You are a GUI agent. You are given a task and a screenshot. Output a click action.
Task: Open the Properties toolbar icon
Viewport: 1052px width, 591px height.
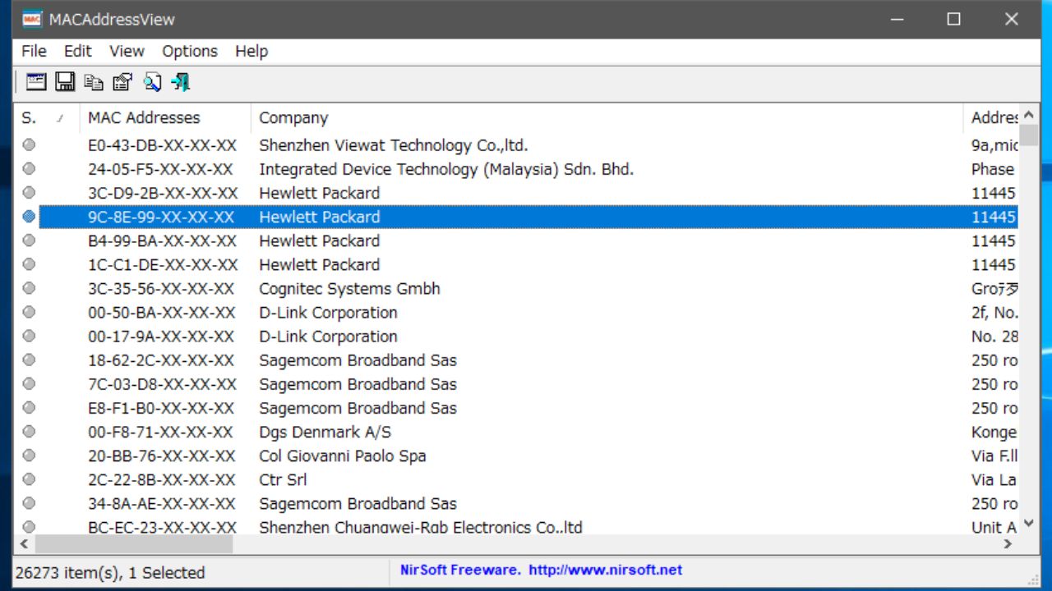(x=122, y=81)
